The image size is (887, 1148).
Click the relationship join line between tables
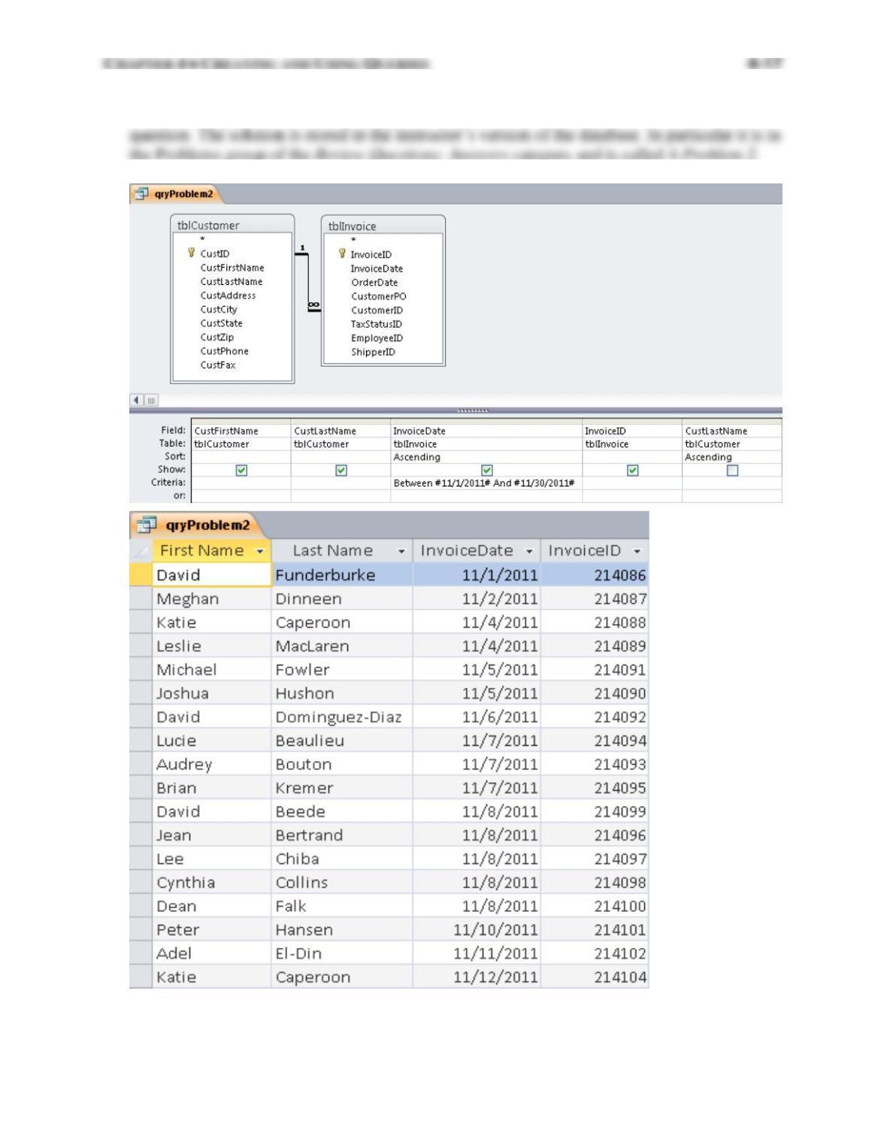coord(308,280)
